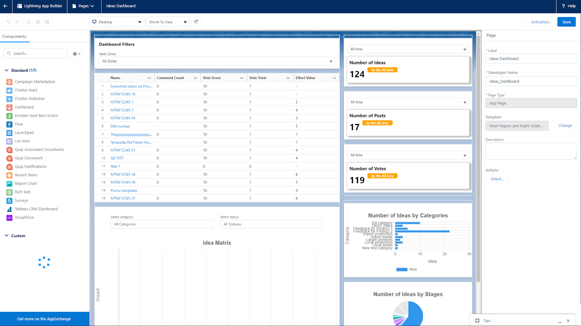Select the Visualforce component icon

click(x=9, y=218)
